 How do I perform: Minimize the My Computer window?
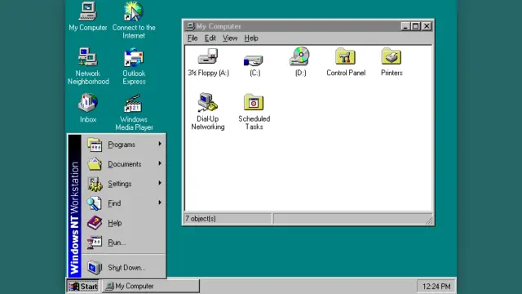(x=405, y=26)
